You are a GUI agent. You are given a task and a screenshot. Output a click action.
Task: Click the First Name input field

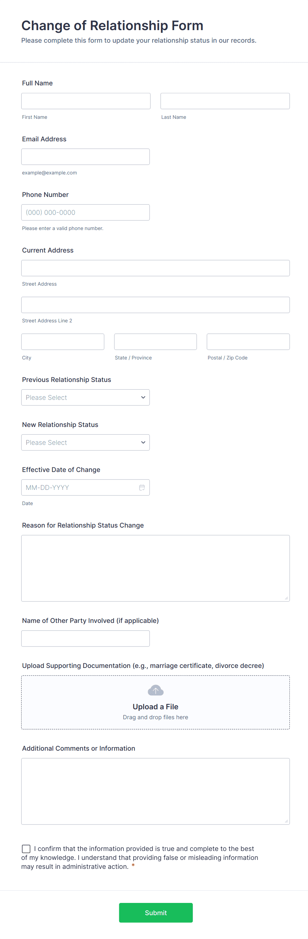86,101
